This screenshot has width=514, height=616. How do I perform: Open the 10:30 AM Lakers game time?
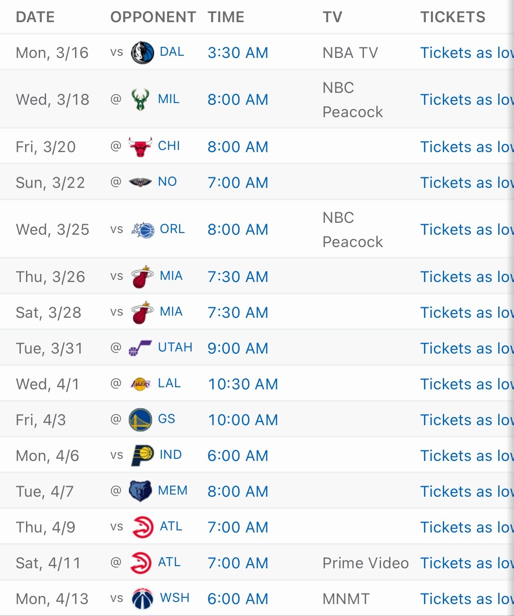pyautogui.click(x=243, y=384)
